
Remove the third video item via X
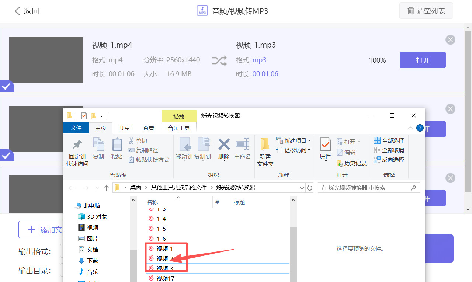450,178
